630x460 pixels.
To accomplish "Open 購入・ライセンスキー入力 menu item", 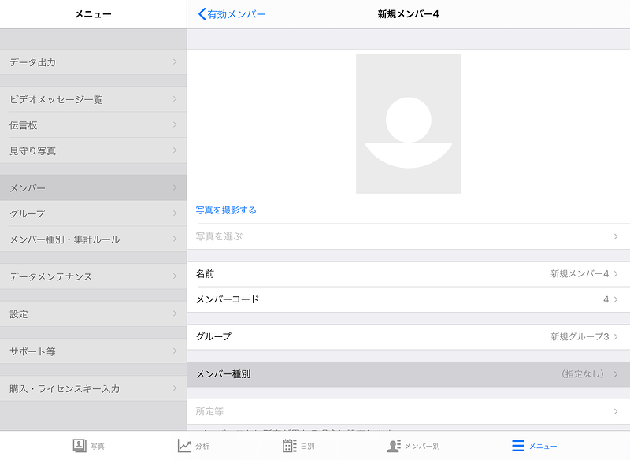I will (93, 389).
